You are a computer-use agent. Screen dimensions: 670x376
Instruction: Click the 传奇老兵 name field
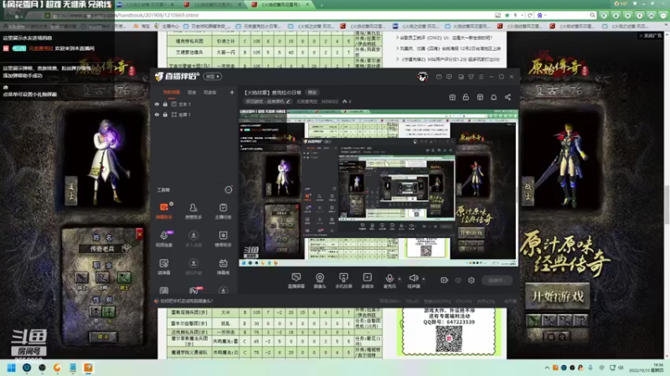pyautogui.click(x=101, y=248)
